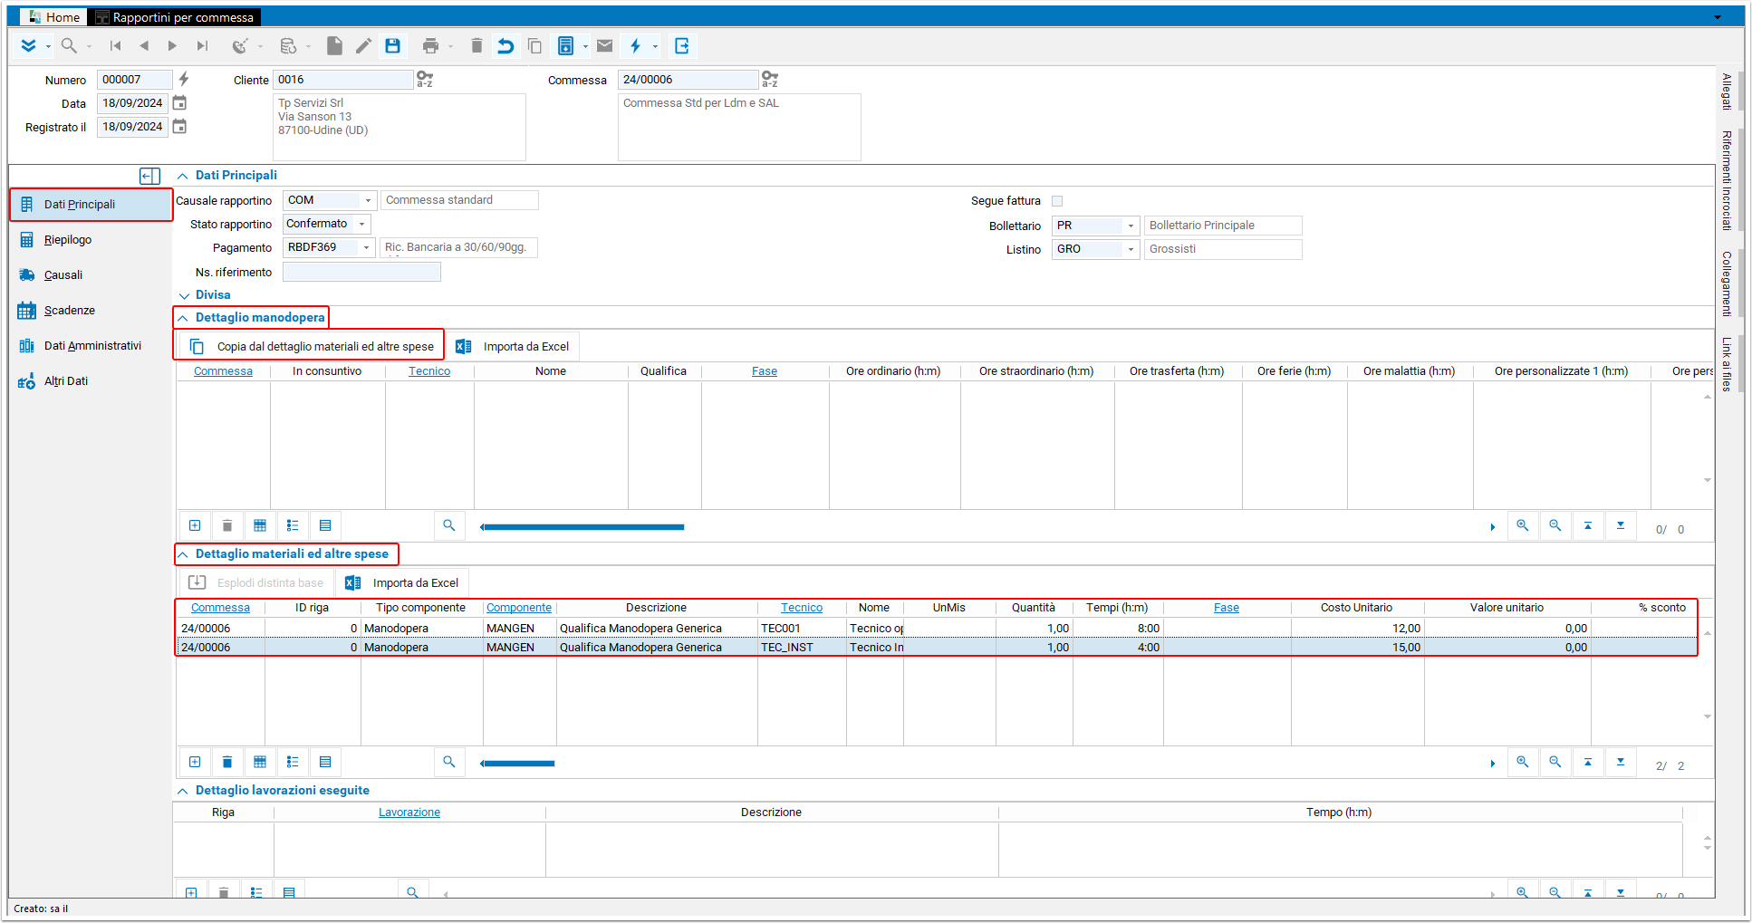The width and height of the screenshot is (1752, 923).
Task: Select Altri Dati in sidebar
Action: [x=66, y=381]
